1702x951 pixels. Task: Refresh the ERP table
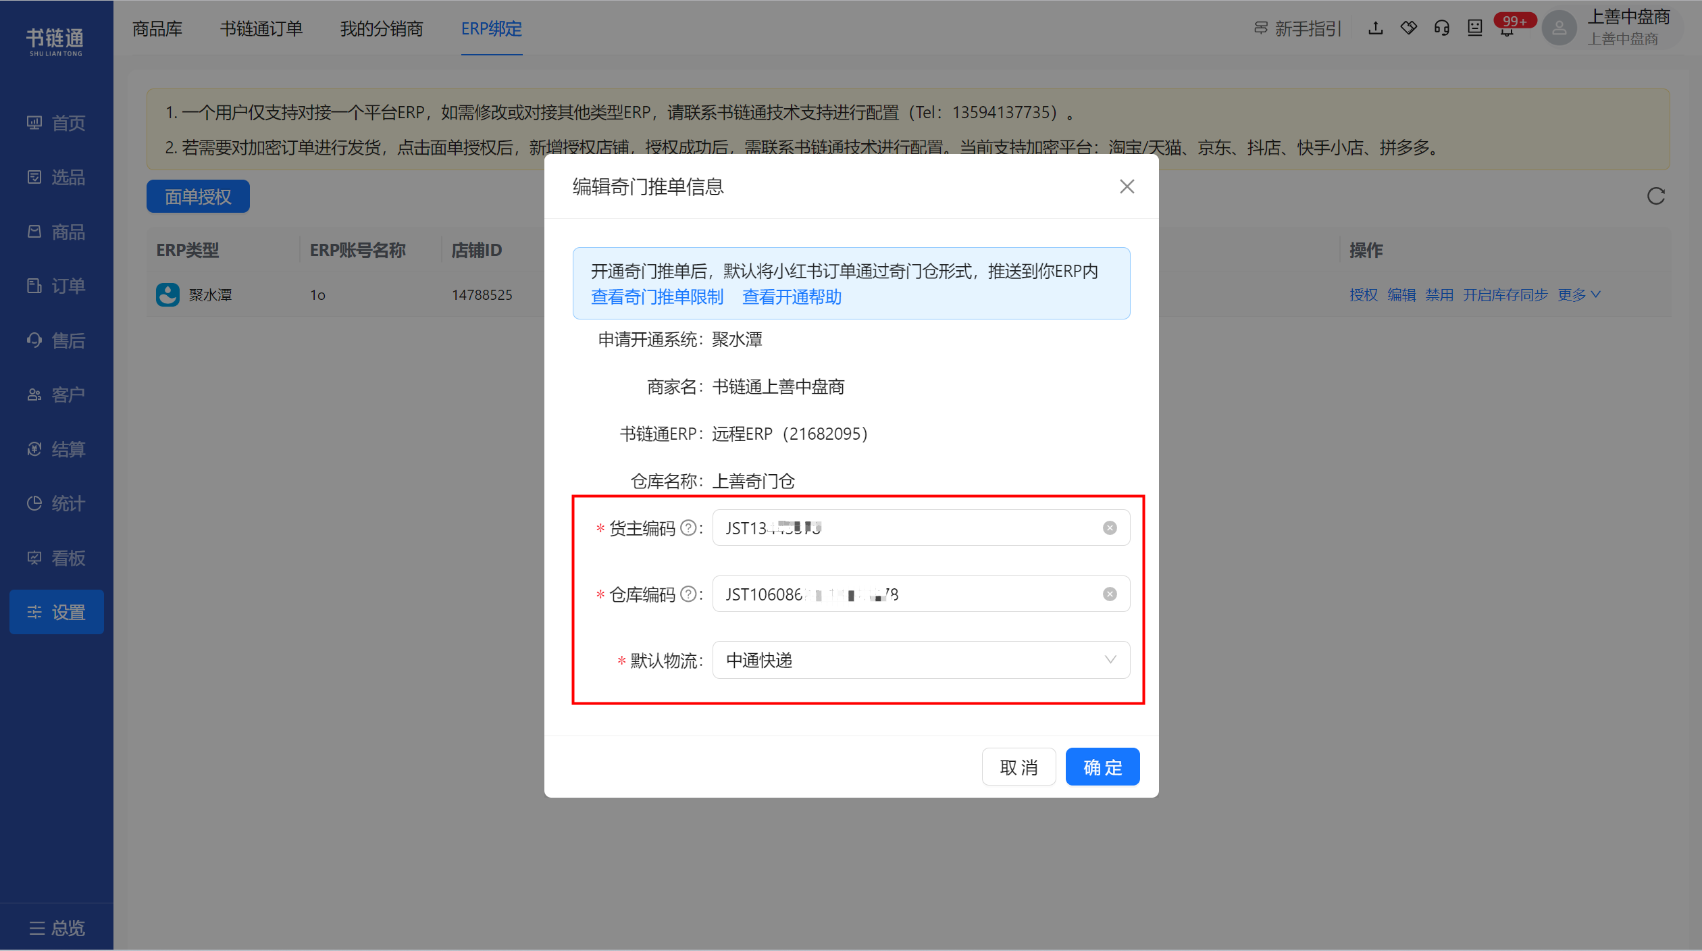[1655, 196]
